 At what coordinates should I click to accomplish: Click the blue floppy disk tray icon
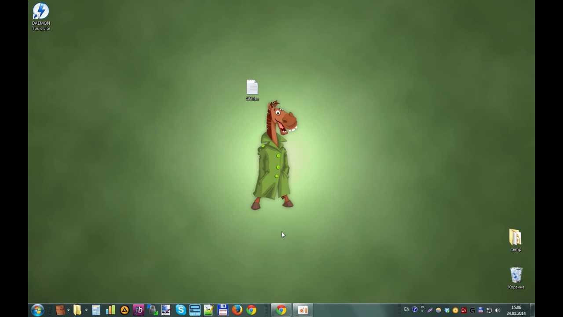pyautogui.click(x=480, y=310)
